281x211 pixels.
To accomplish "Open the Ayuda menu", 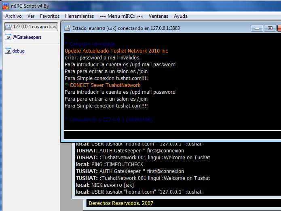I will pos(181,16).
